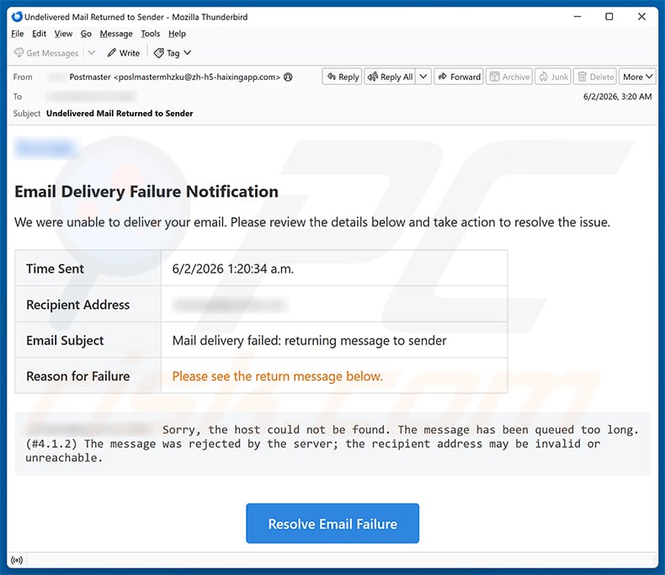Viewport: 665px width, 575px height.
Task: Click the Reply All button
Action: click(390, 77)
